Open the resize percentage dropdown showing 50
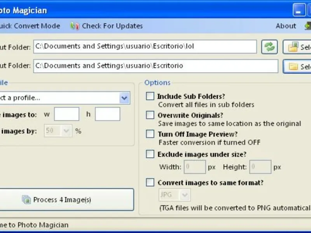The width and height of the screenshot is (311, 233). 58,131
